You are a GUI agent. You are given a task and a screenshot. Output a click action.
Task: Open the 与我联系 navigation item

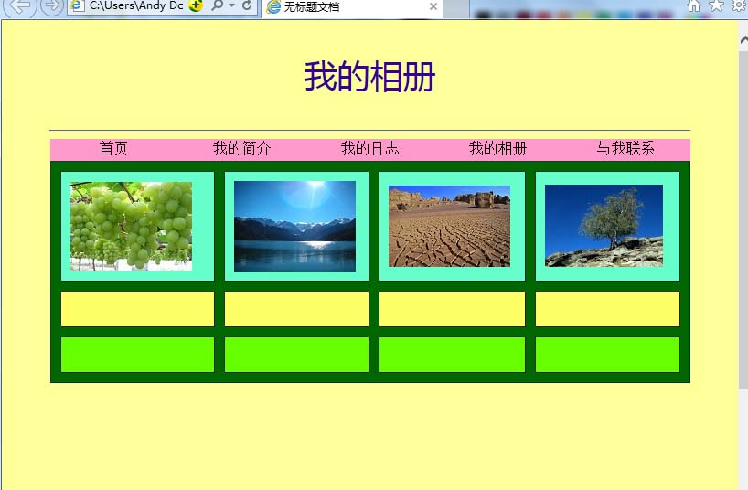tap(625, 148)
